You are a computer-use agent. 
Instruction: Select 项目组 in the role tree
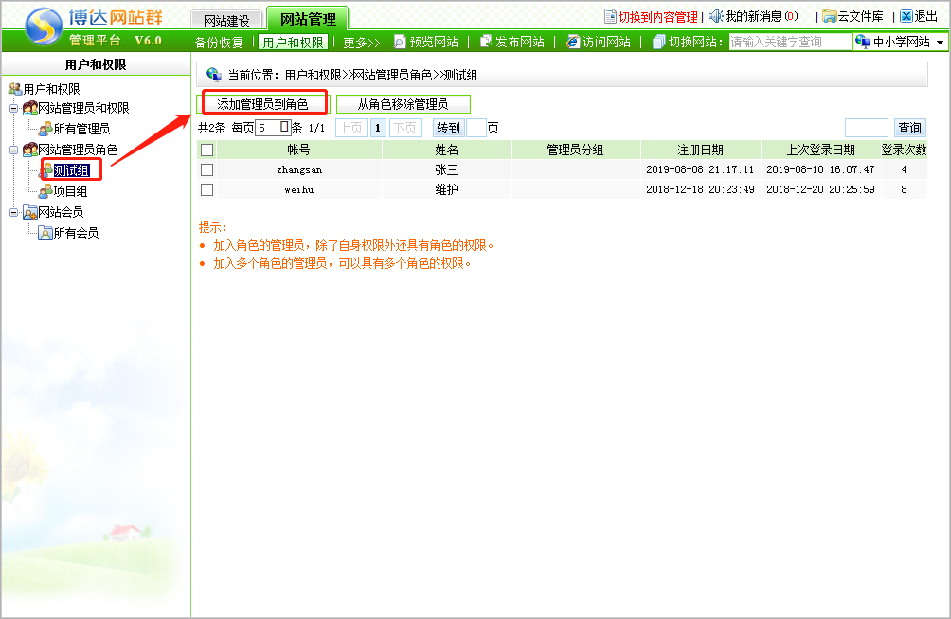tap(70, 191)
